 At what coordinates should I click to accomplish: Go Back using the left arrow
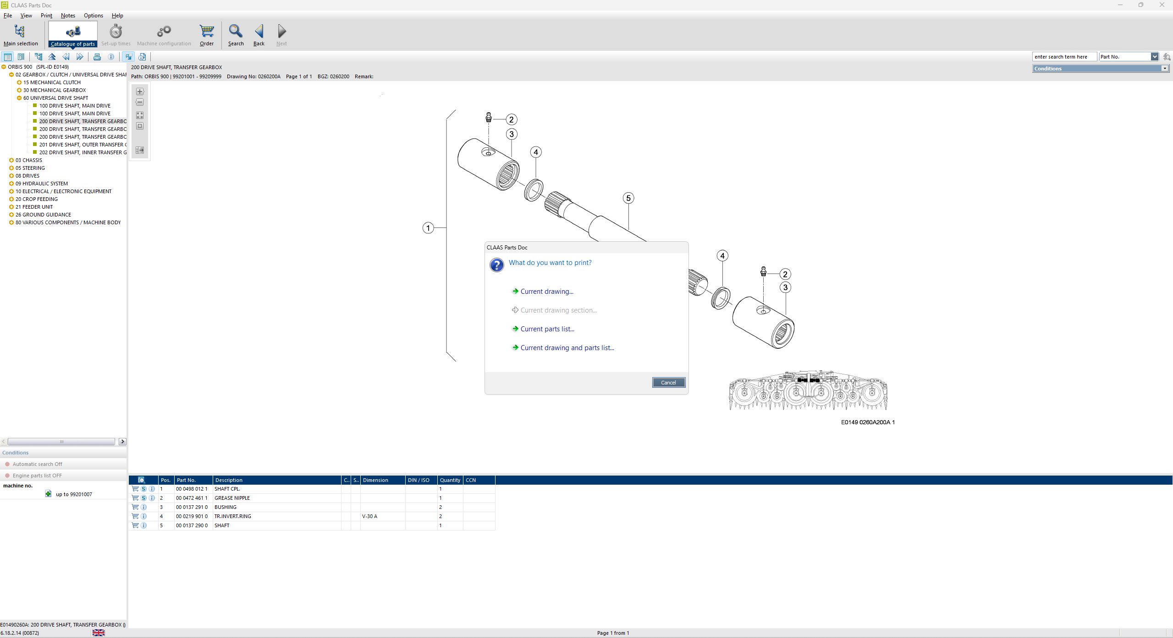pyautogui.click(x=259, y=35)
